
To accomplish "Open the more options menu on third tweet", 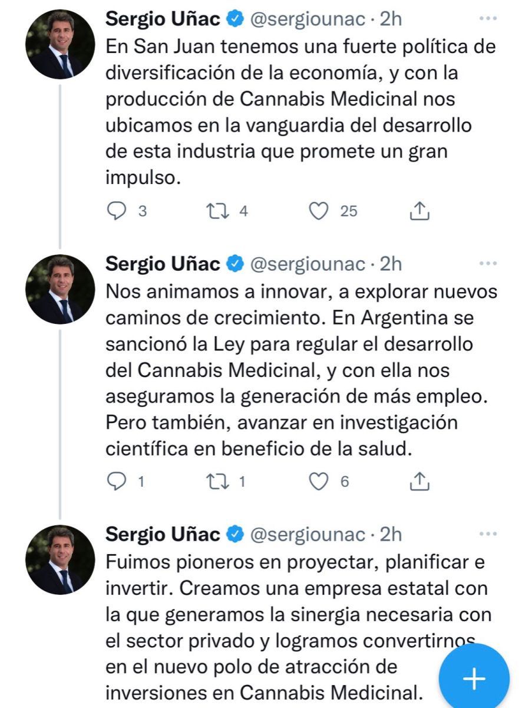I will point(488,534).
